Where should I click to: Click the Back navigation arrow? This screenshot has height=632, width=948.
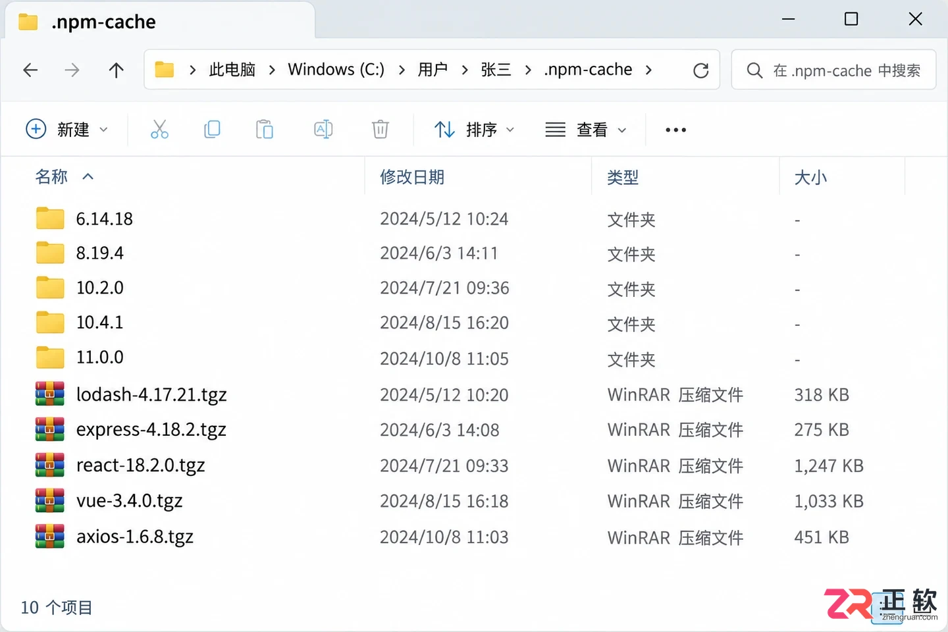(x=30, y=70)
